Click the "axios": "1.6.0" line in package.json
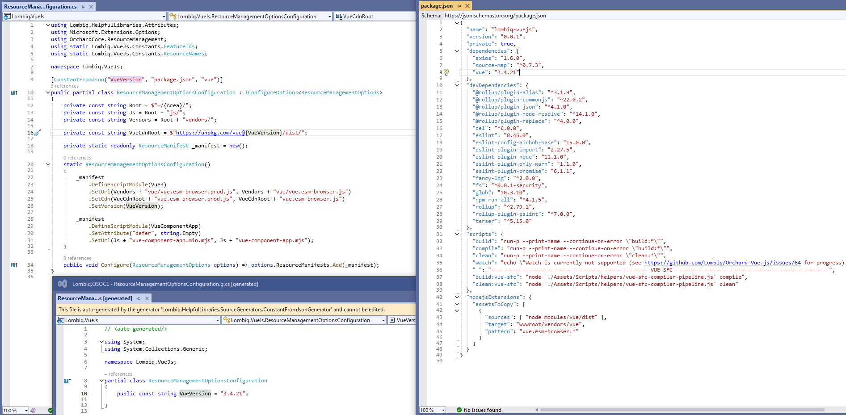846x415 pixels. (498, 58)
